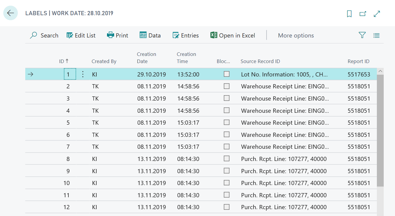Click creation date 08.11.2019 in row 2
Viewport: 395px width, 216px height.
(x=152, y=86)
